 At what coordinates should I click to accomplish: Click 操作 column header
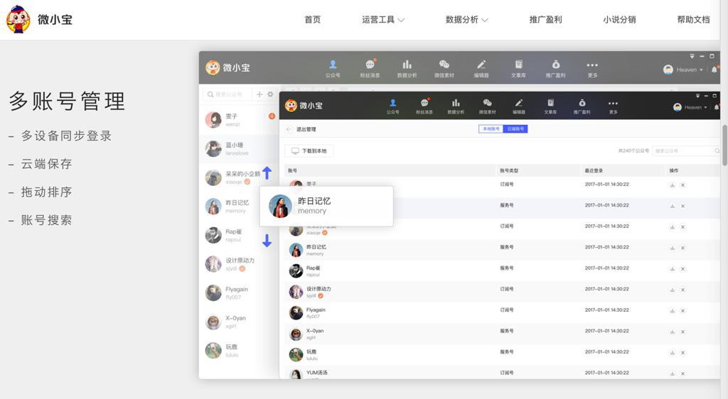tap(674, 170)
